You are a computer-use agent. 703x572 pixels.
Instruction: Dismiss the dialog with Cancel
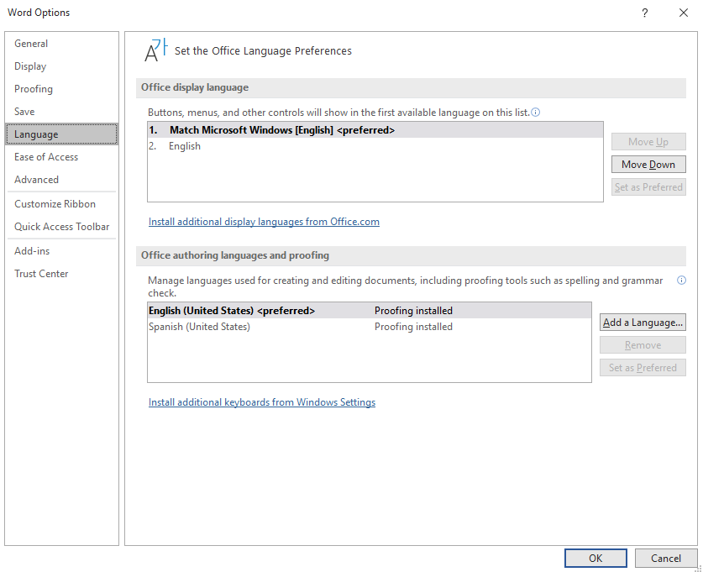point(666,558)
